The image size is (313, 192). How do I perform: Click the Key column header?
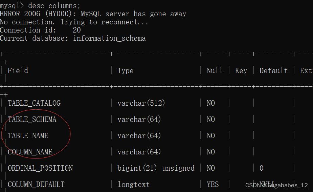(x=241, y=71)
